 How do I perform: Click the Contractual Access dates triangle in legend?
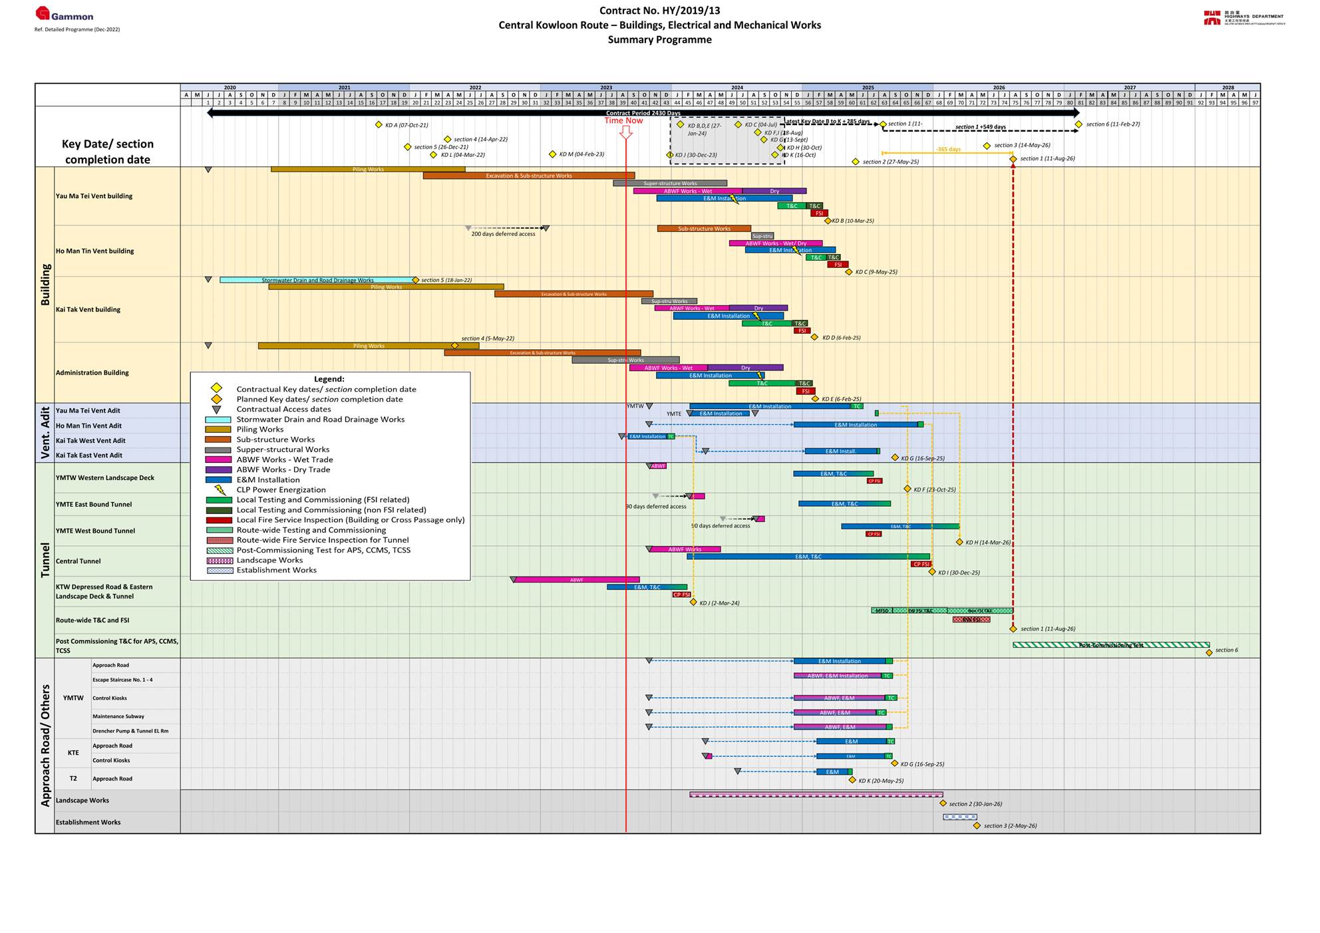point(216,410)
